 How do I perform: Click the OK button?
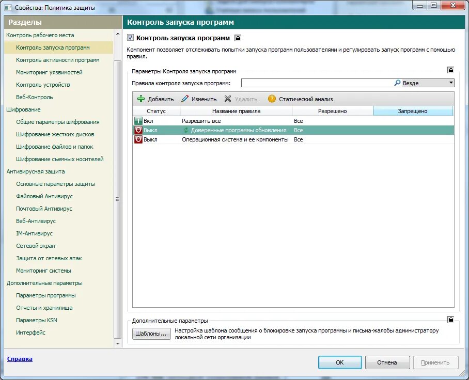coord(340,362)
